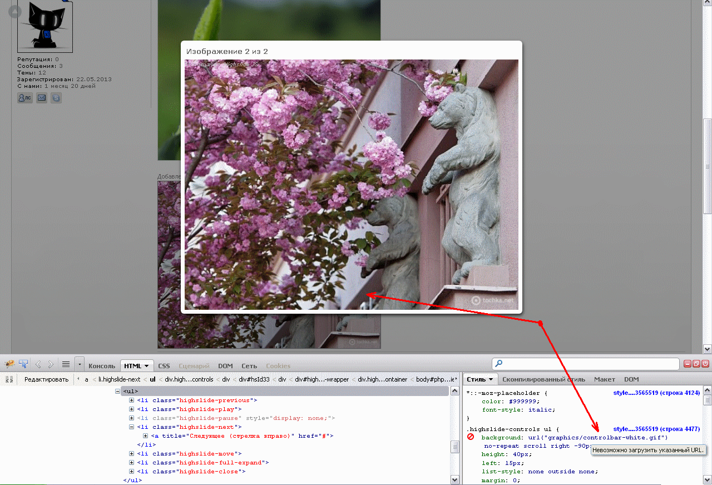Screen dimensions: 712x485
Task: Click the Skype contact icon in profile
Action: click(56, 98)
